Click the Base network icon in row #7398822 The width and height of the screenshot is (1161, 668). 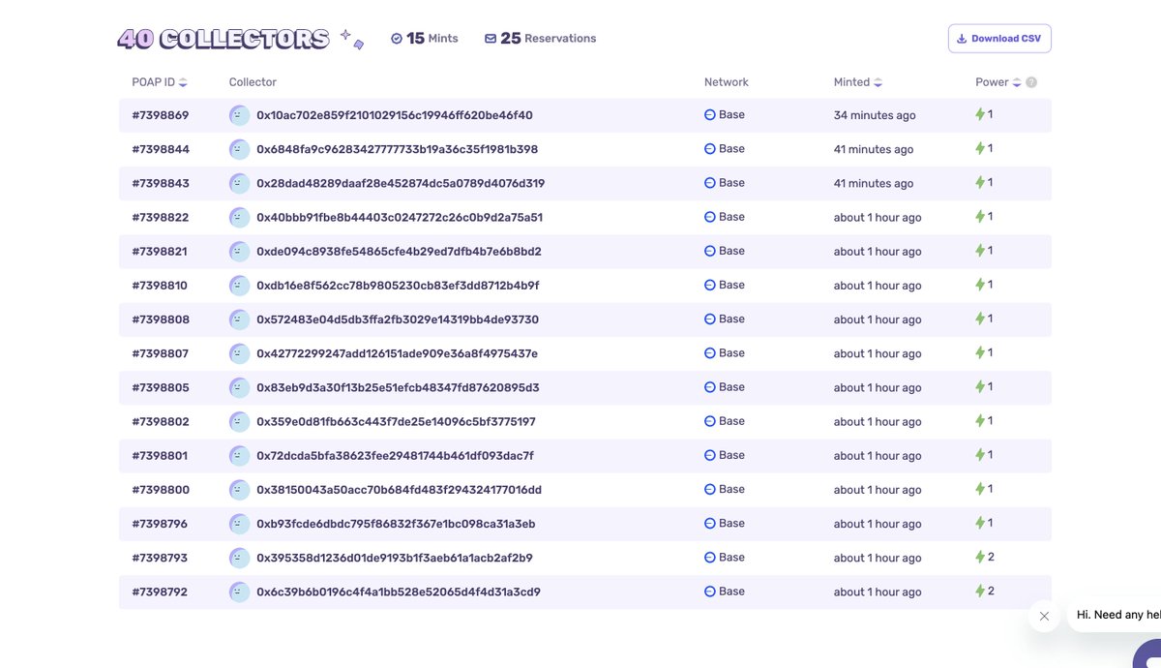click(709, 217)
